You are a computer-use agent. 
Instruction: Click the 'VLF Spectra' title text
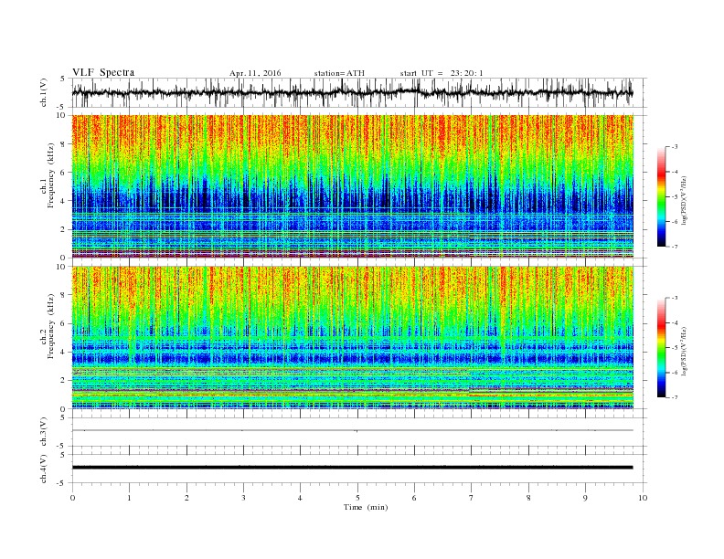(103, 72)
